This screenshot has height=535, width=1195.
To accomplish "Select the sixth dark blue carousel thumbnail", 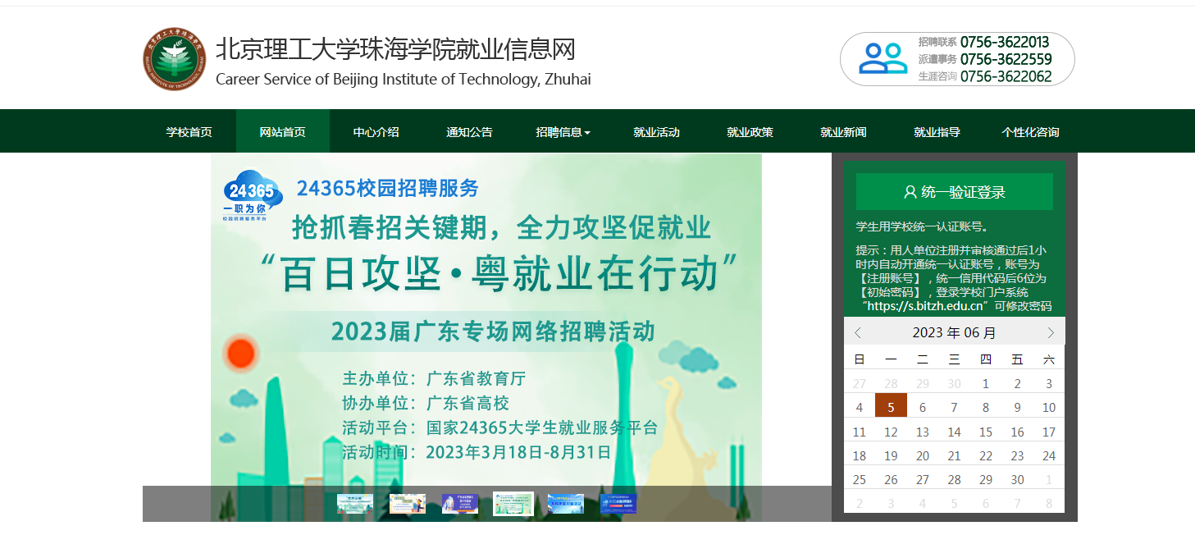I will point(618,504).
